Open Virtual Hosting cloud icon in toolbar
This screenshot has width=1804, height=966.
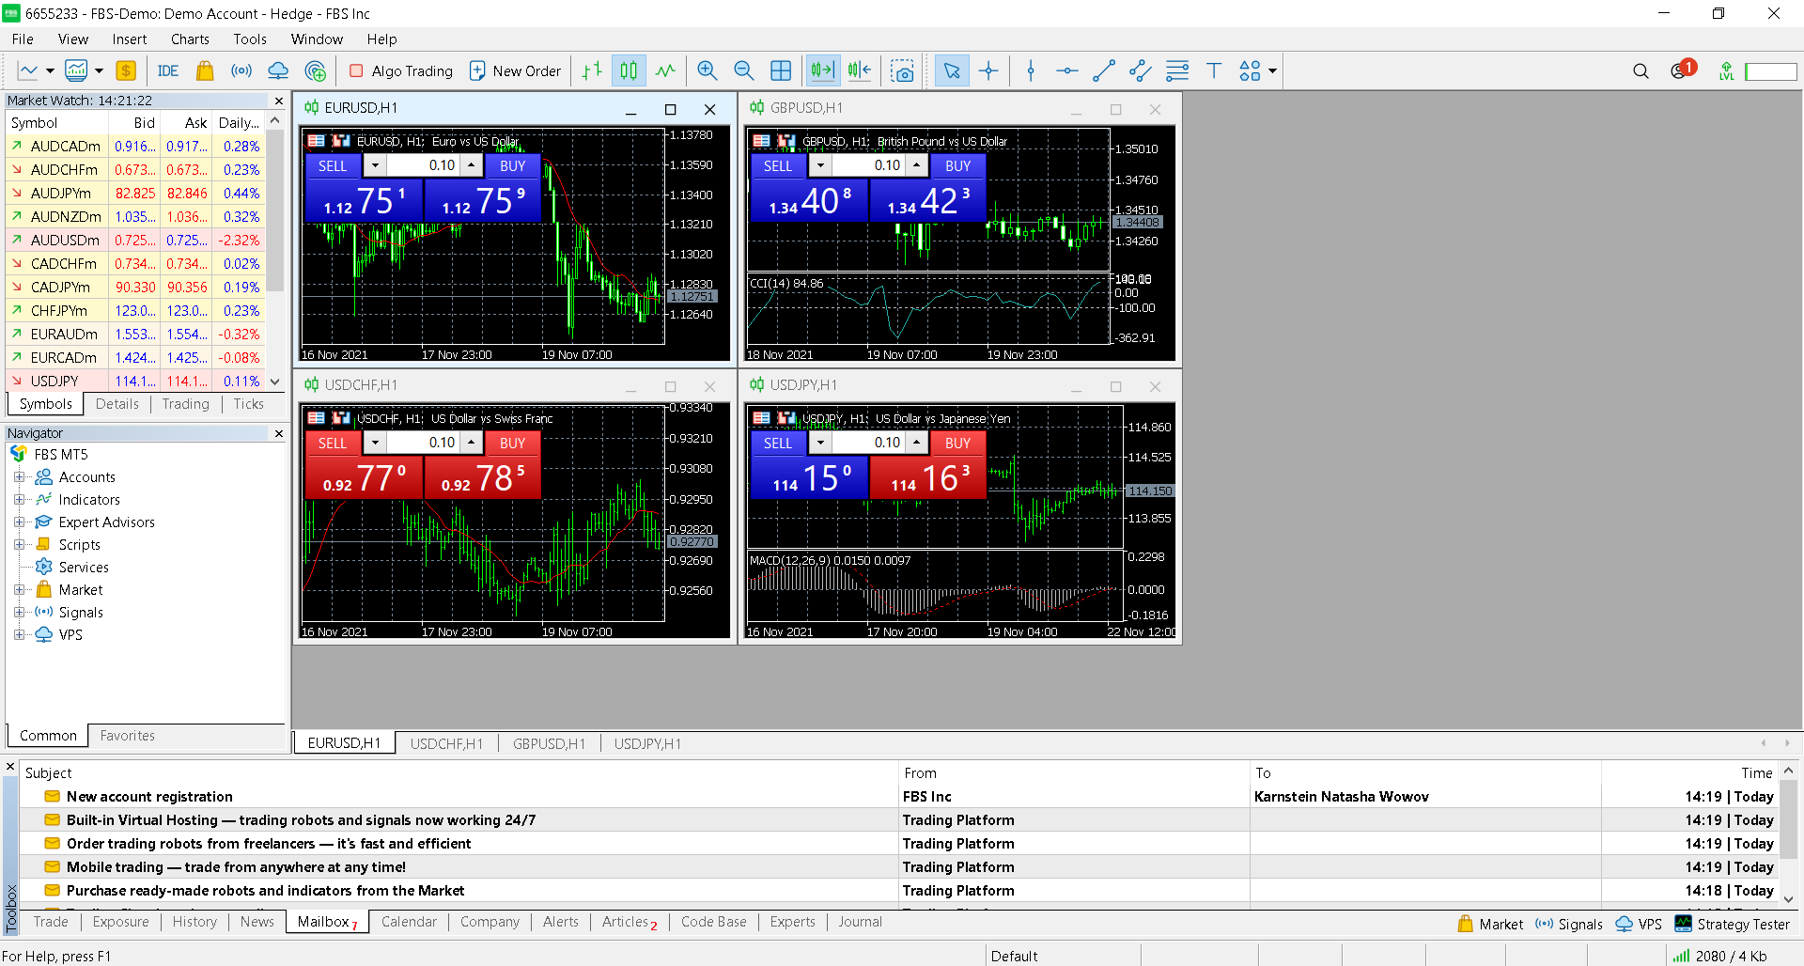click(x=278, y=70)
